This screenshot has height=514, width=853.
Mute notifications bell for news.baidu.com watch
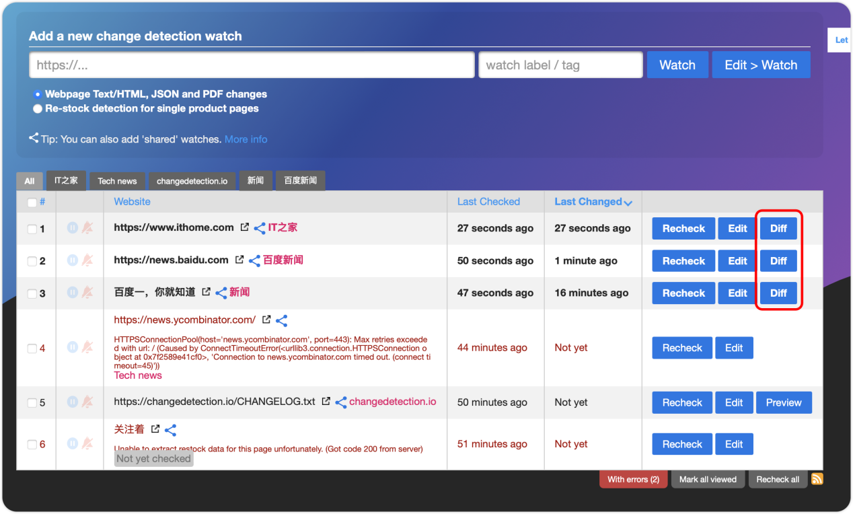[86, 260]
